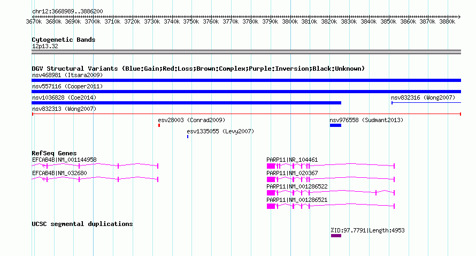
Task: Click the esv28003 (Conrad2009) label
Action: coord(191,120)
